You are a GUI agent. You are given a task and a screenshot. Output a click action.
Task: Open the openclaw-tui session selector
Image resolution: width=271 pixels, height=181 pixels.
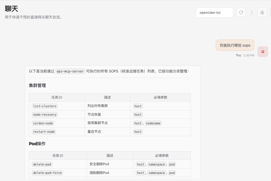click(214, 12)
